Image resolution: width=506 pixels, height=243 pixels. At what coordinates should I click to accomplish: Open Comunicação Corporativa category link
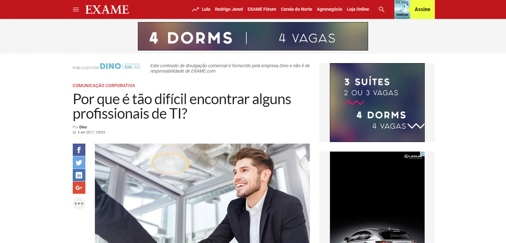(x=104, y=86)
